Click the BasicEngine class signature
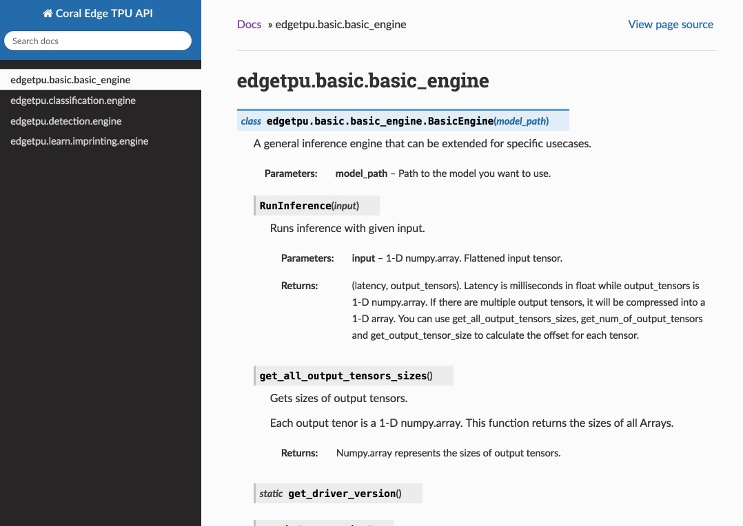The image size is (743, 526). pyautogui.click(x=403, y=120)
